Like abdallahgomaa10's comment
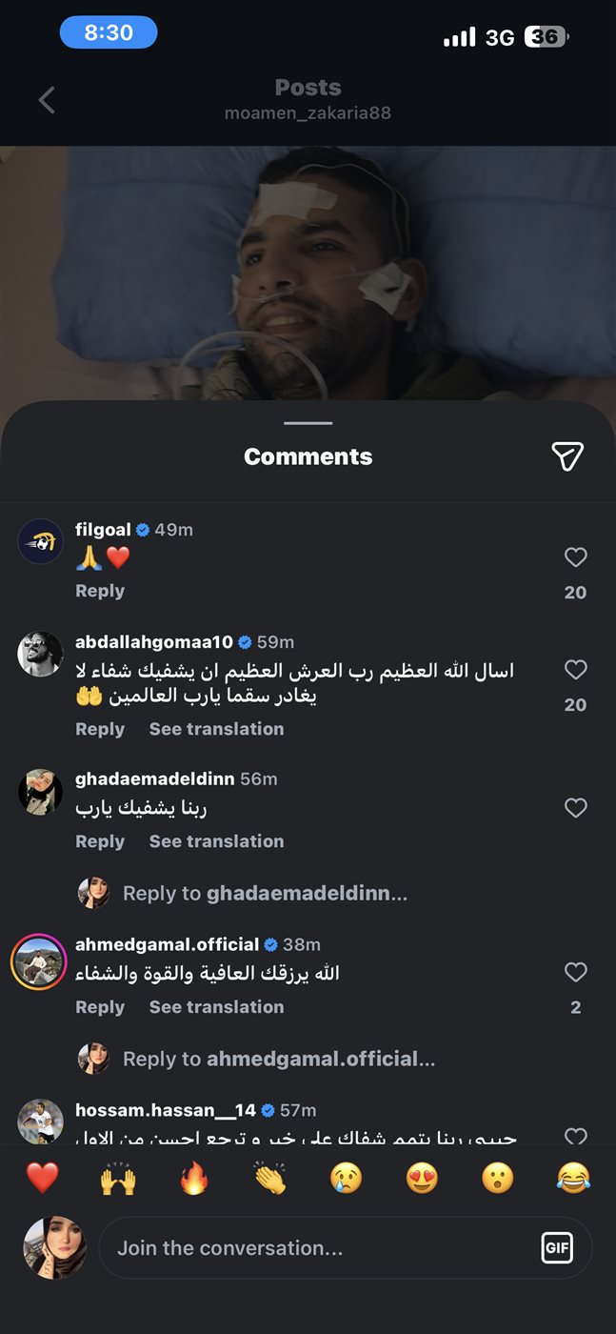This screenshot has height=1334, width=616. 575,670
